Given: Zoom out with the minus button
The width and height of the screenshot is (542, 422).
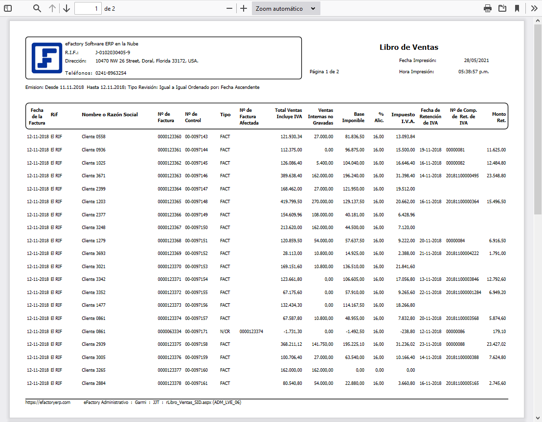Looking at the screenshot, I should (x=229, y=8).
